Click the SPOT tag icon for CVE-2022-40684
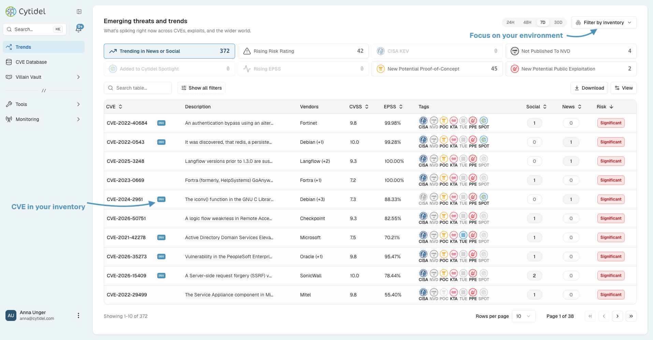The image size is (653, 340). point(484,121)
